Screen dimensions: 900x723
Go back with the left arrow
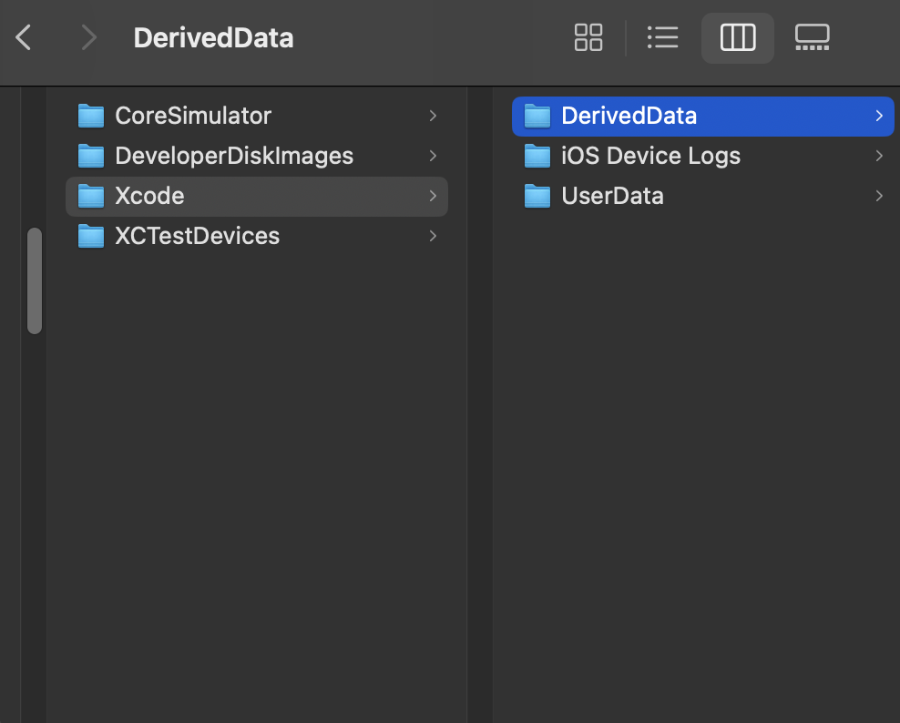point(24,38)
